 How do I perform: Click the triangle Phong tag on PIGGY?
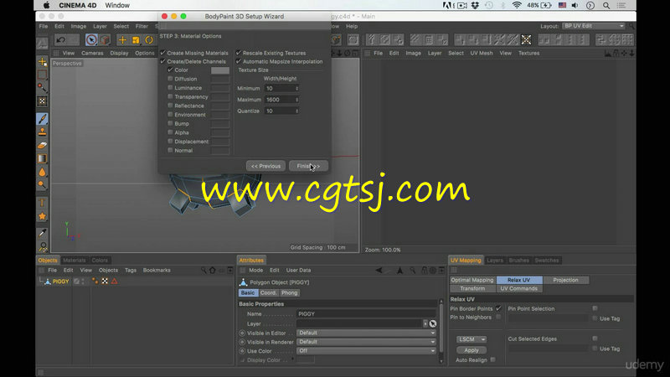click(114, 281)
